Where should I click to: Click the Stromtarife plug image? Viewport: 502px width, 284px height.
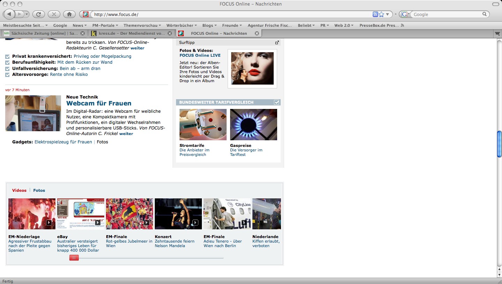(203, 125)
